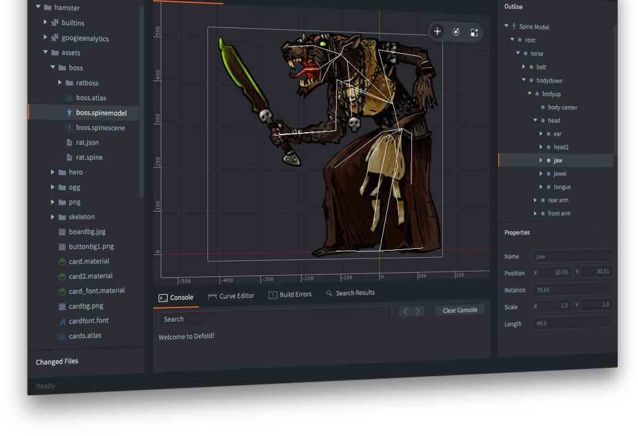Expand the png folder
The width and height of the screenshot is (638, 436).
click(53, 202)
